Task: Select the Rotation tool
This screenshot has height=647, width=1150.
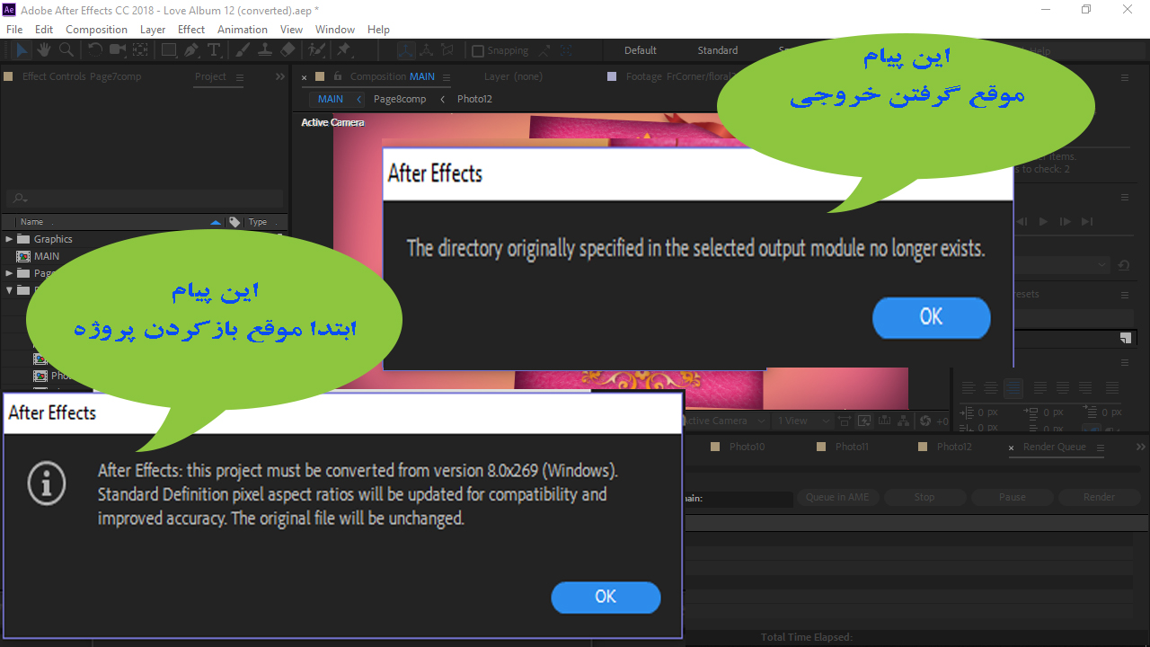Action: tap(94, 50)
